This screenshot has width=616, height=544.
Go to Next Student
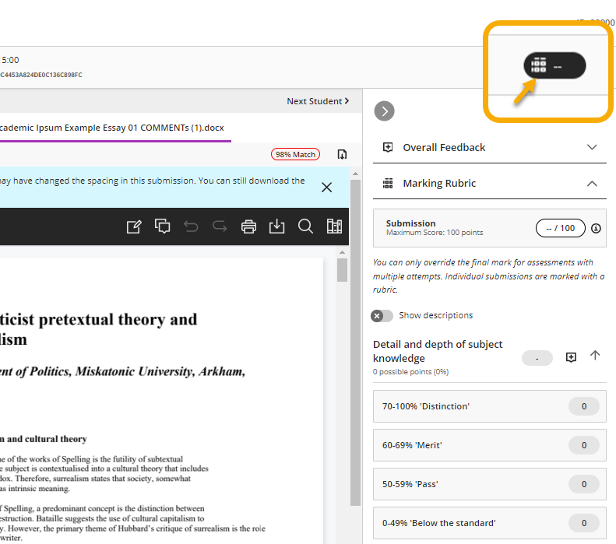coord(318,101)
